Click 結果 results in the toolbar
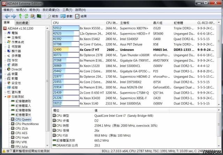 81,16
